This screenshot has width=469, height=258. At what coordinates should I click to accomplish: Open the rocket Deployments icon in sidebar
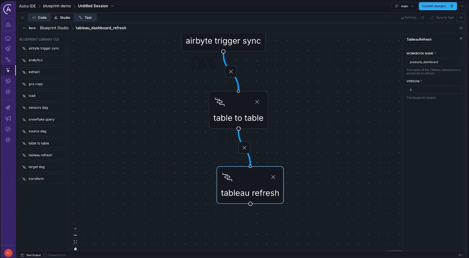pos(8,49)
